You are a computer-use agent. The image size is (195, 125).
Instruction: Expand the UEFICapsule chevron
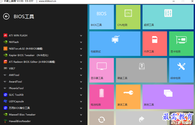(x=81, y=101)
